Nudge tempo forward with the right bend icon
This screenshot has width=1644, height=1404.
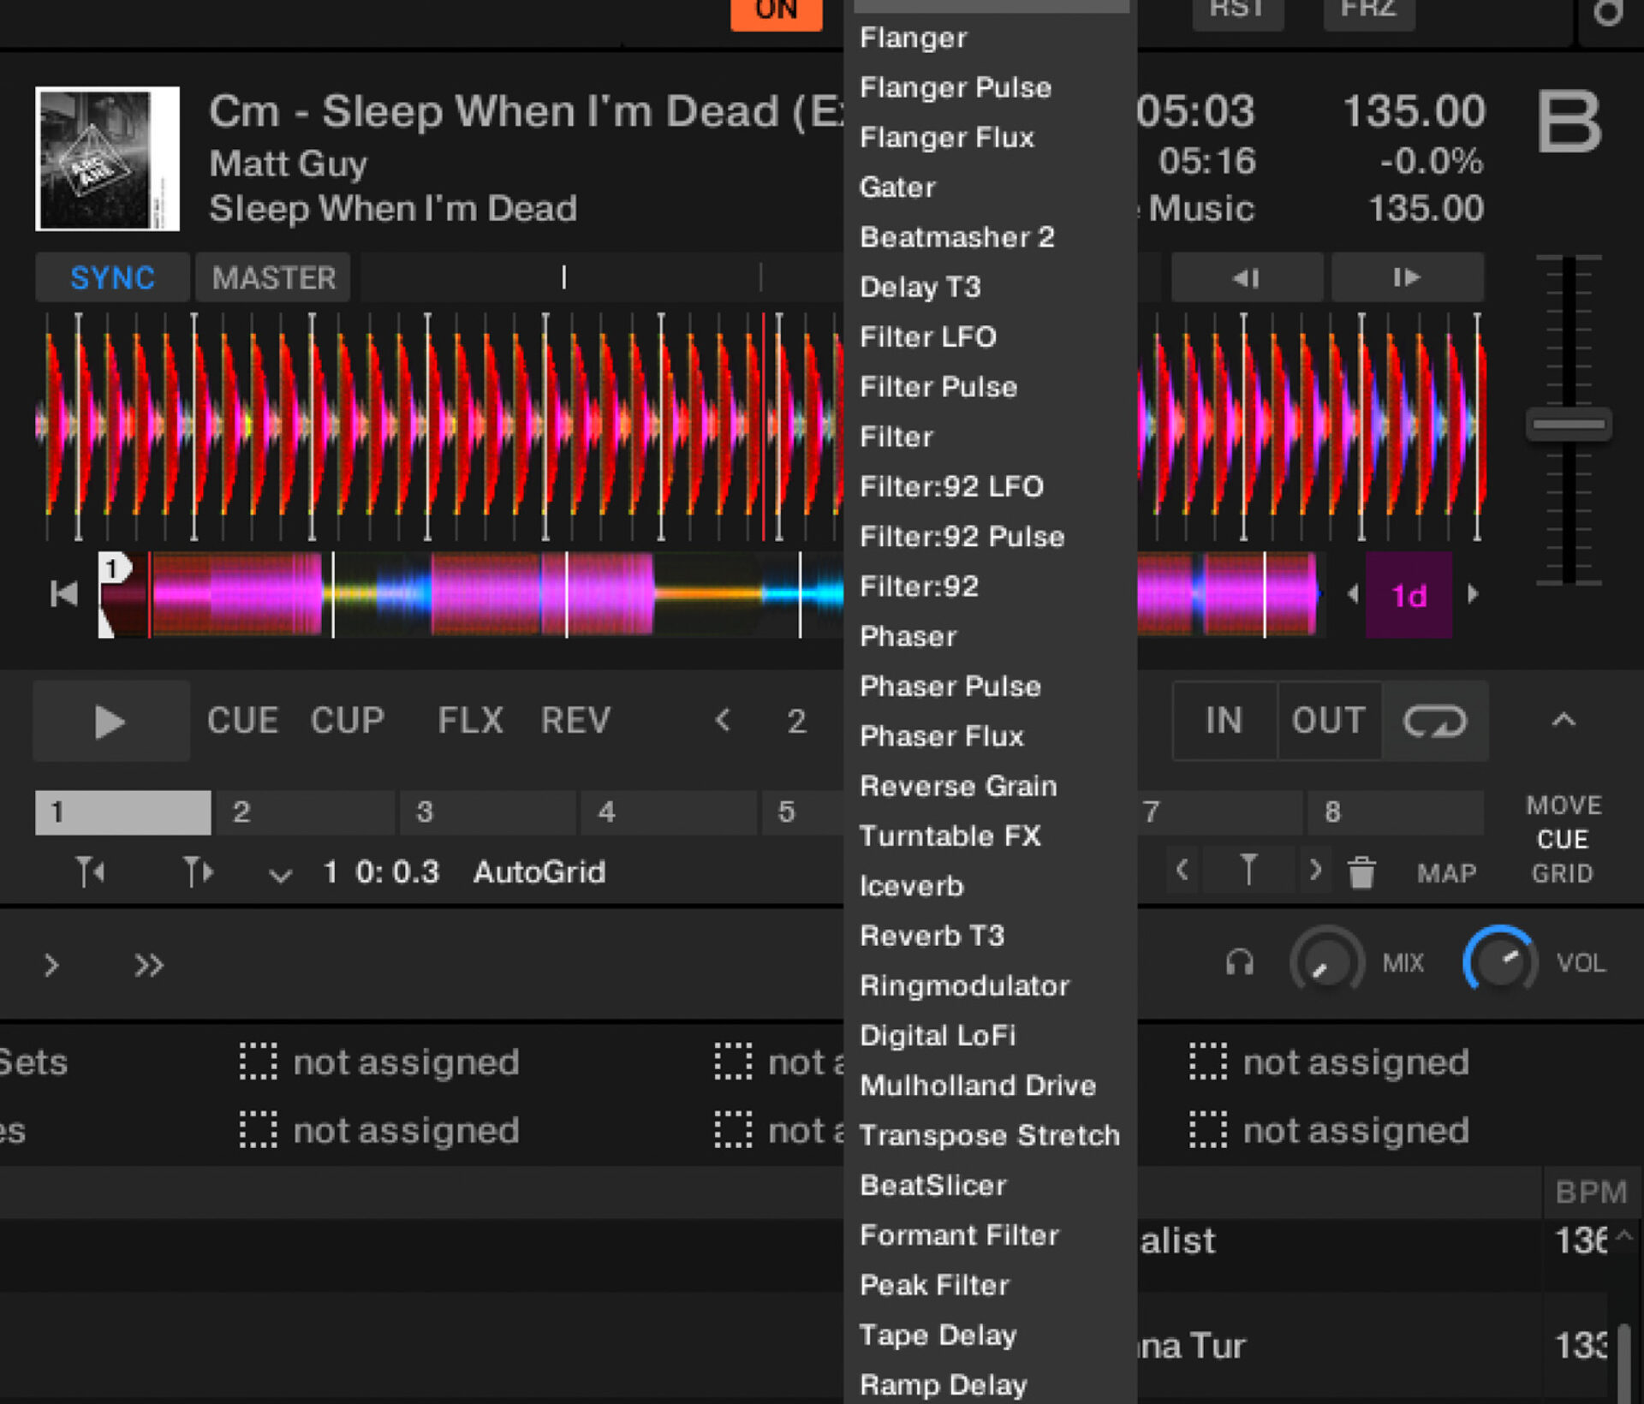pos(1407,277)
